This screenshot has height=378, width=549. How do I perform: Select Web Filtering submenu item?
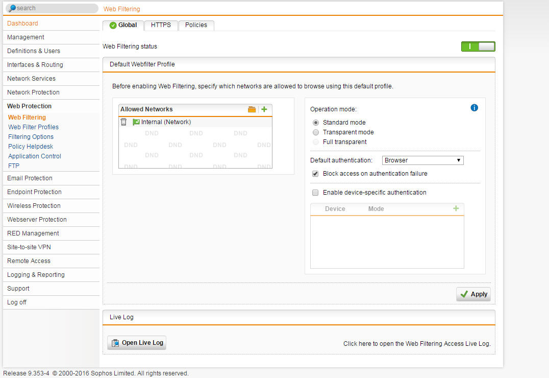coord(27,117)
